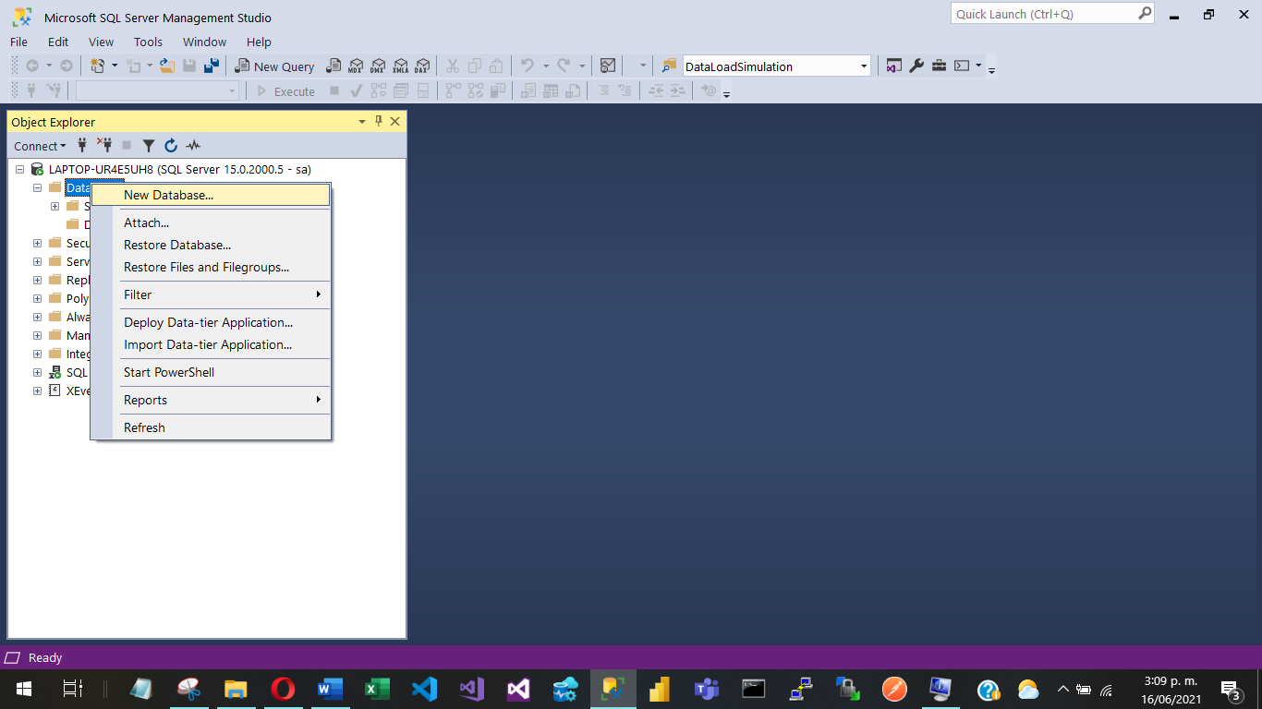Choose Restore Database... in context menu
The width and height of the screenshot is (1262, 709).
point(177,245)
